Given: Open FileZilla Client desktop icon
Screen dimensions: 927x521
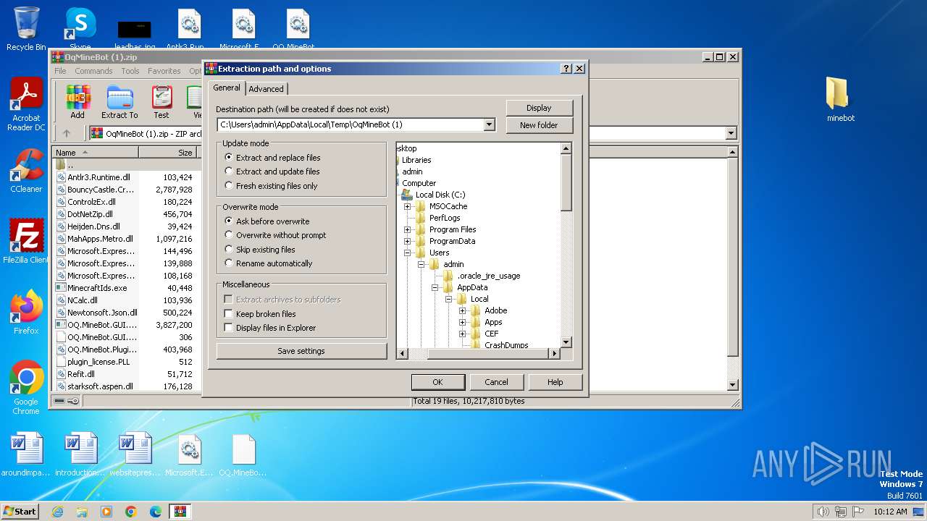Looking at the screenshot, I should pyautogui.click(x=26, y=242).
